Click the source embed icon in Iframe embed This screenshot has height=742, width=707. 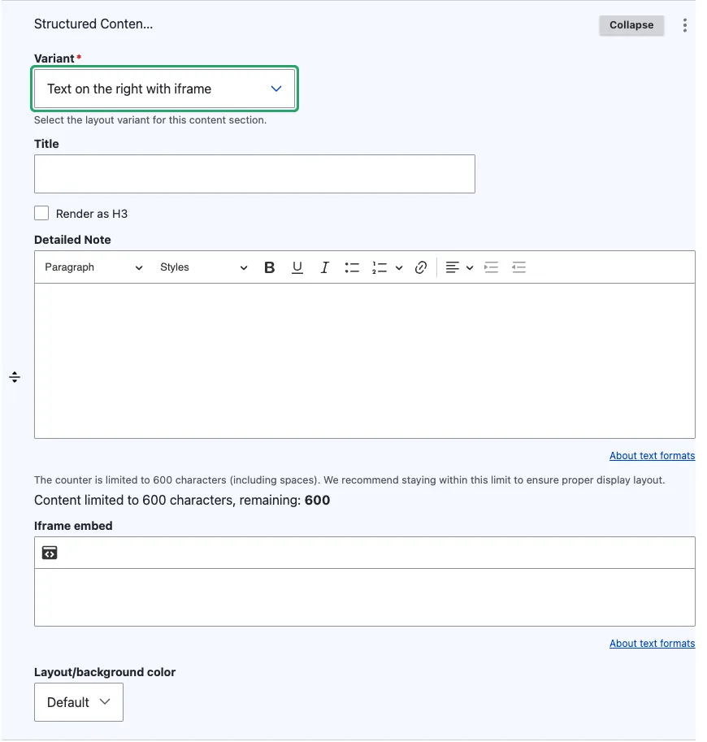50,553
